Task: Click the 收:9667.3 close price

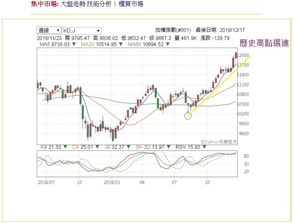Action: click(x=160, y=38)
